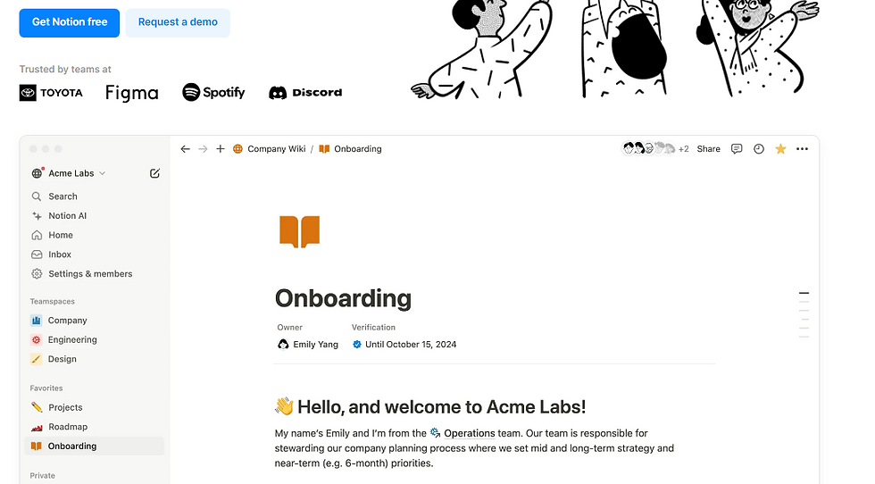Select the Engineering teamspace

point(72,340)
